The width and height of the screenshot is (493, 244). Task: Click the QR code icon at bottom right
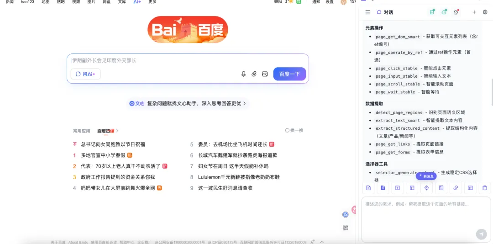pos(346,228)
